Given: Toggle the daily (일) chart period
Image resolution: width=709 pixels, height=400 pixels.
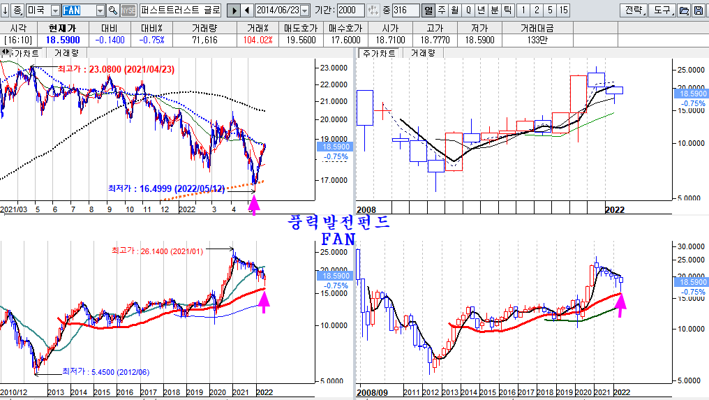Looking at the screenshot, I should pyautogui.click(x=428, y=10).
